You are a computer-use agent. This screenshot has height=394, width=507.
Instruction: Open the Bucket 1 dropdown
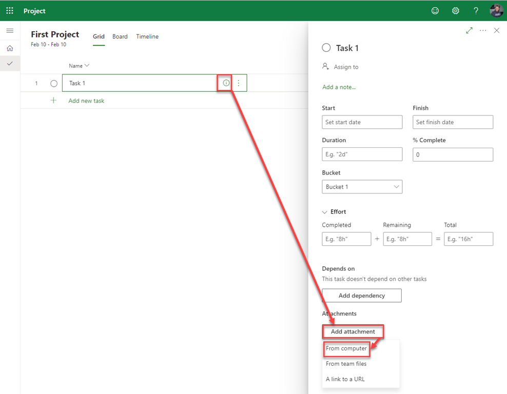coord(362,187)
